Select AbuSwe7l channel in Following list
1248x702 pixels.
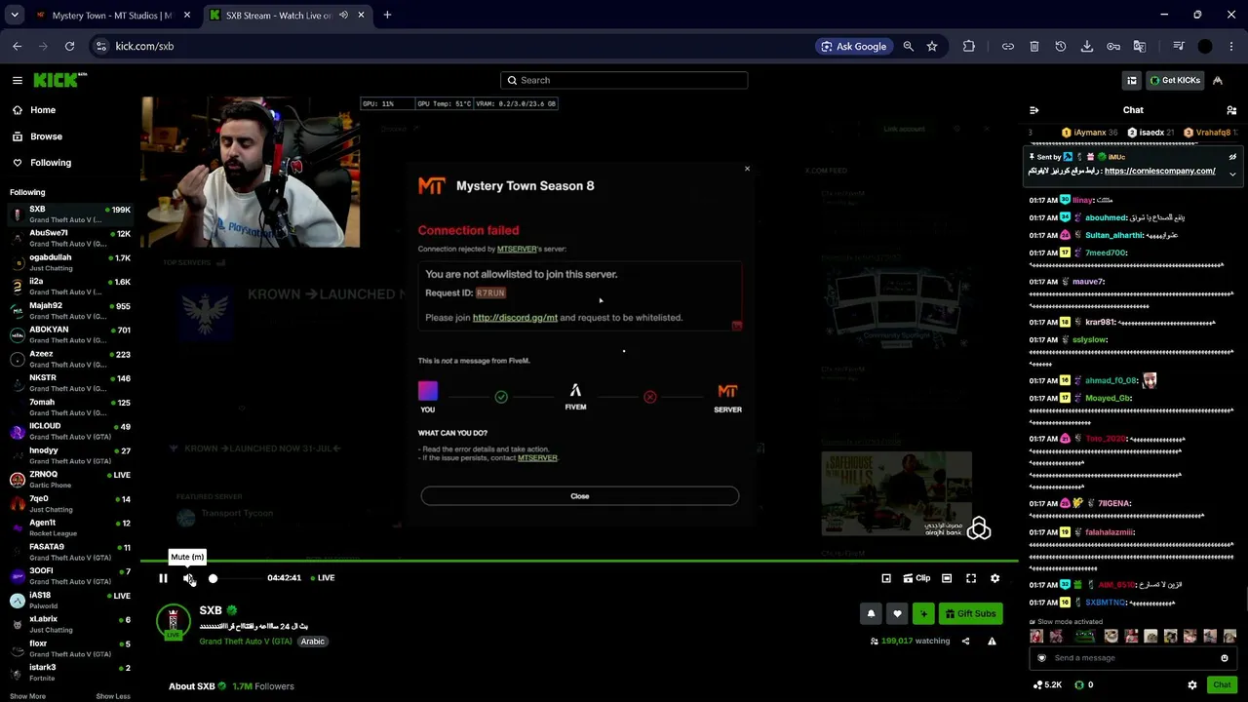(70, 239)
